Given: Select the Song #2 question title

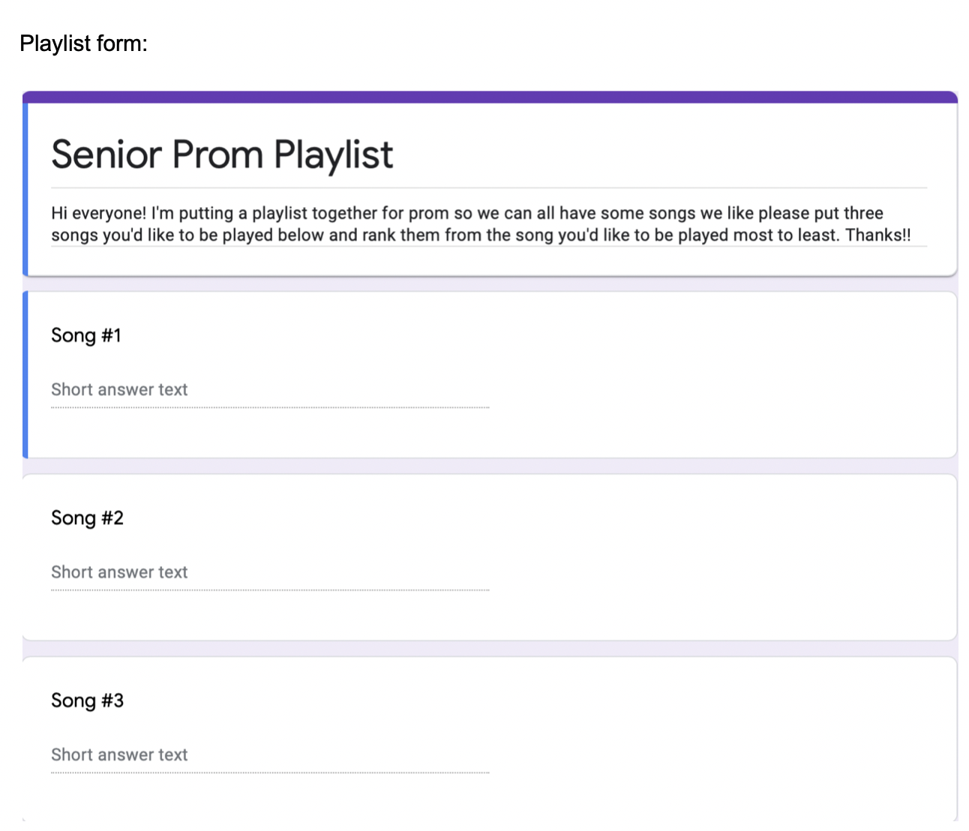Looking at the screenshot, I should point(87,518).
